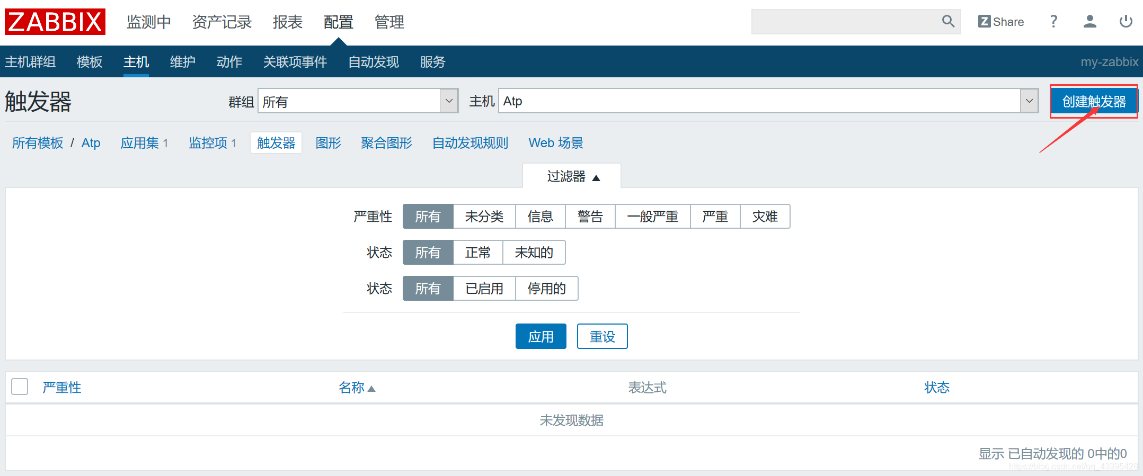The image size is (1143, 476).
Task: Select 所有 beside 正常
Action: click(x=428, y=253)
